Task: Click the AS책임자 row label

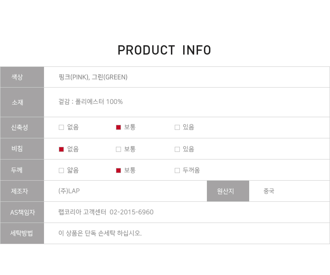Action: click(x=22, y=212)
